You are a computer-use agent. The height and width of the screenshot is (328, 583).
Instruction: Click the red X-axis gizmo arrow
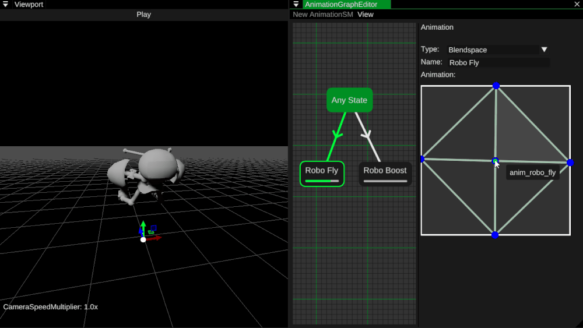157,238
